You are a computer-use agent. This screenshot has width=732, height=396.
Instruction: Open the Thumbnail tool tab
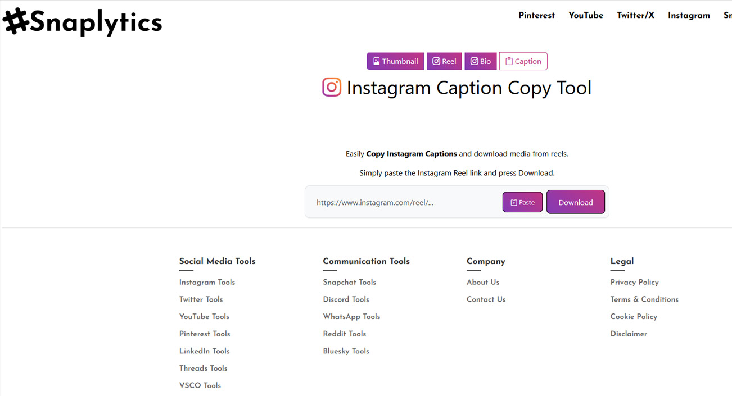pyautogui.click(x=395, y=61)
